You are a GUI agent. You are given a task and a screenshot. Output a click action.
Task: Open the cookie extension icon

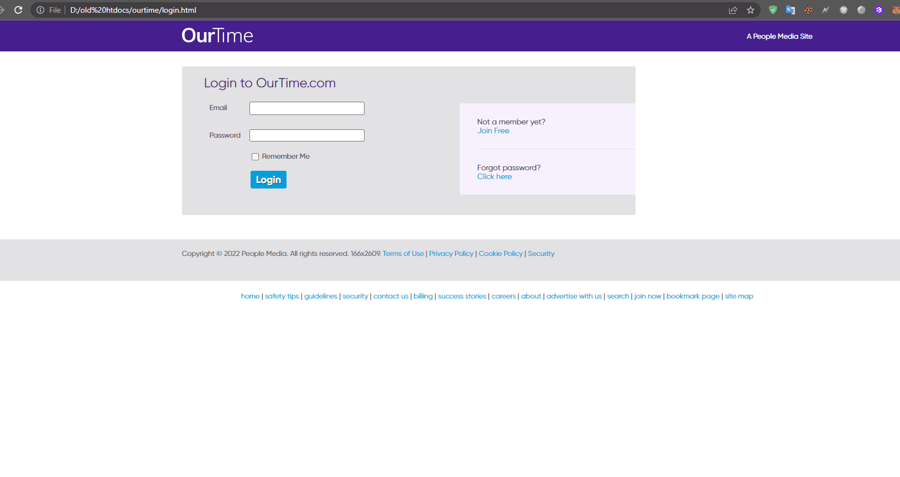[x=808, y=10]
